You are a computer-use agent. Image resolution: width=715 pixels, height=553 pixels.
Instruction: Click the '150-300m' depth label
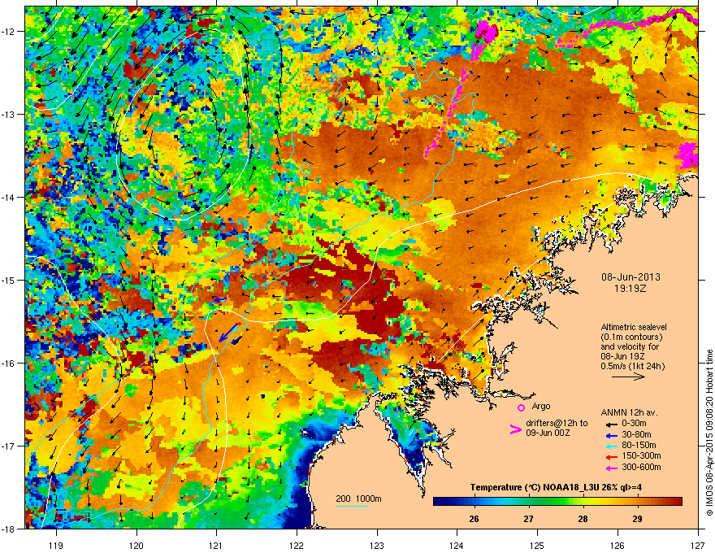tap(641, 455)
